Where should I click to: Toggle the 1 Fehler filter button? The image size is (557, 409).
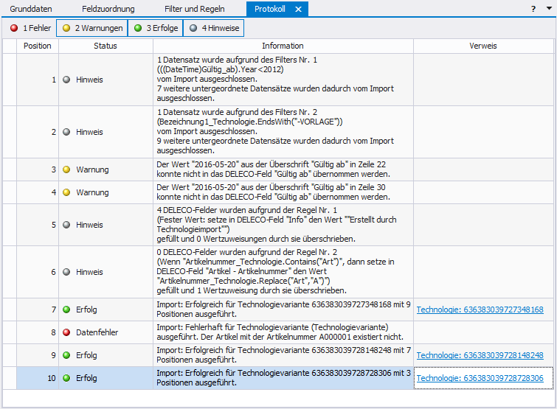(x=30, y=29)
